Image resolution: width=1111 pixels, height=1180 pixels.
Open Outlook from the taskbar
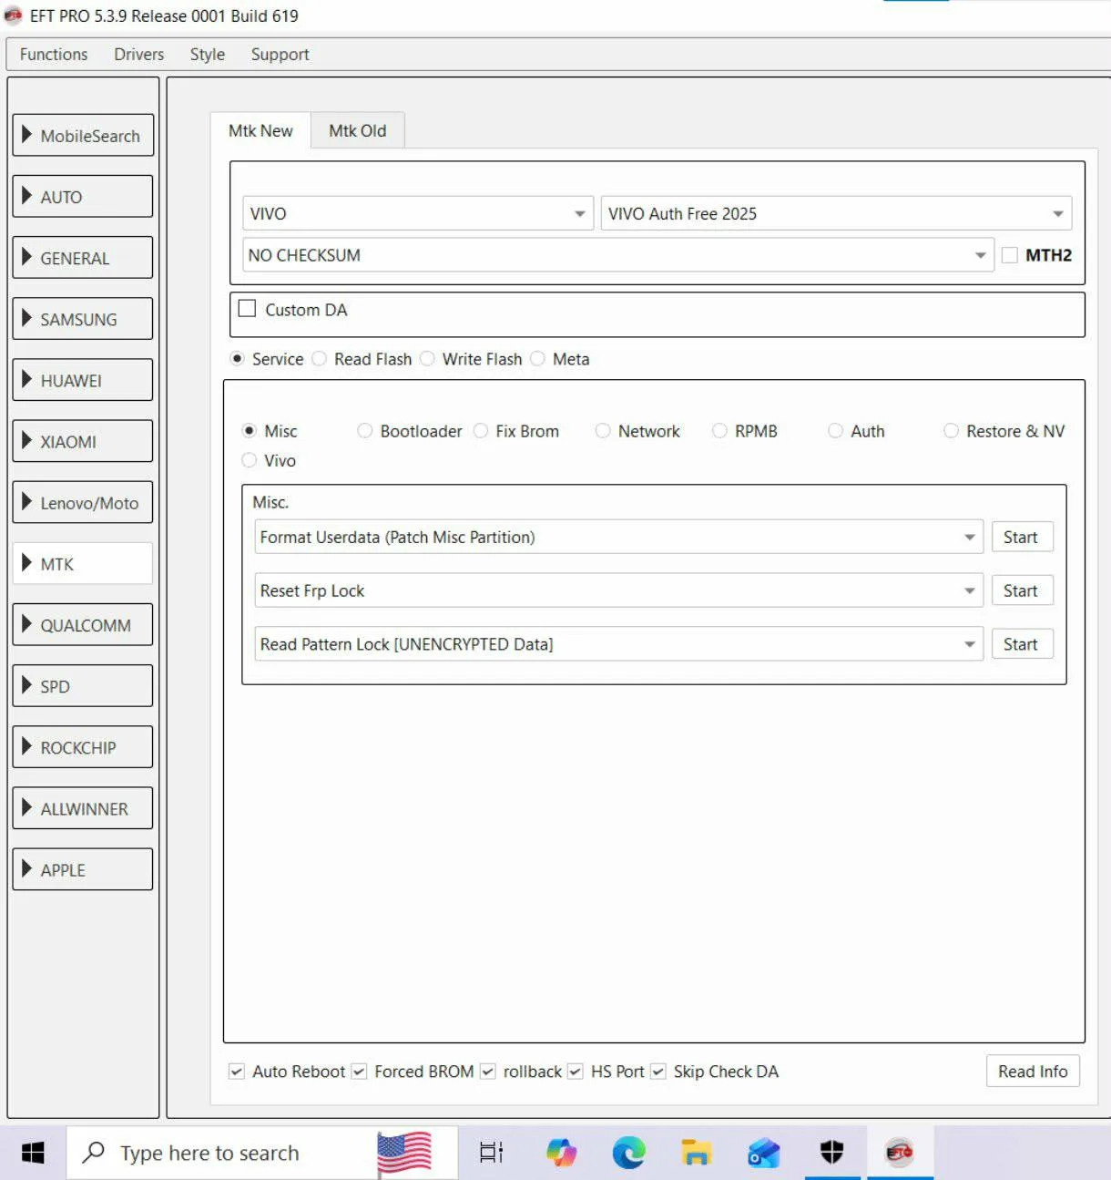[x=763, y=1153]
